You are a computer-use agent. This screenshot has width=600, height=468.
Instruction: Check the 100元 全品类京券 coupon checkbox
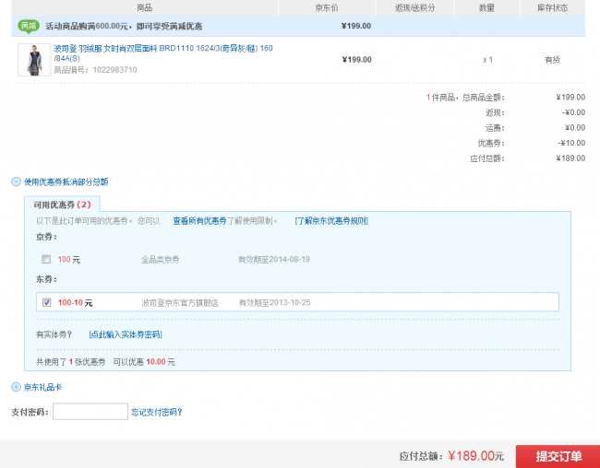click(x=46, y=260)
